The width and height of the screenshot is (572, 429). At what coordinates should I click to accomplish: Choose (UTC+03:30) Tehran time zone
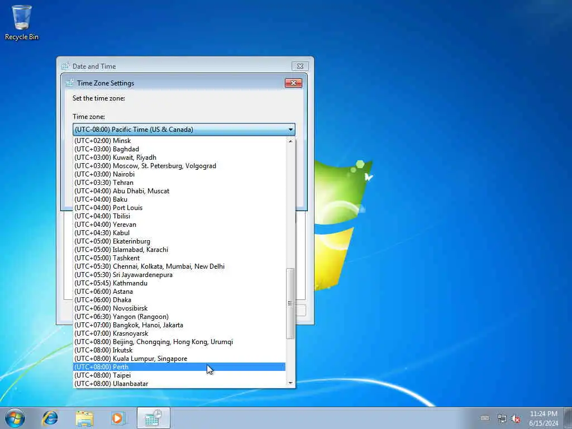[179, 183]
